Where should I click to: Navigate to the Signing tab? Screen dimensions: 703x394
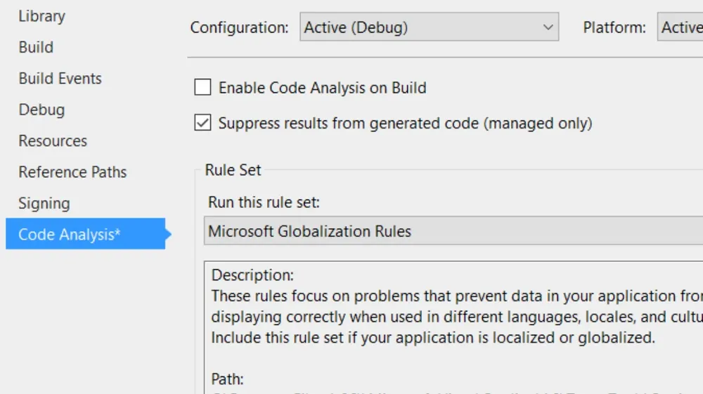pyautogui.click(x=44, y=203)
